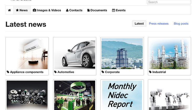Open the industrial plant thumbnail image
Screen dimensions: 196x110
(x=169, y=54)
